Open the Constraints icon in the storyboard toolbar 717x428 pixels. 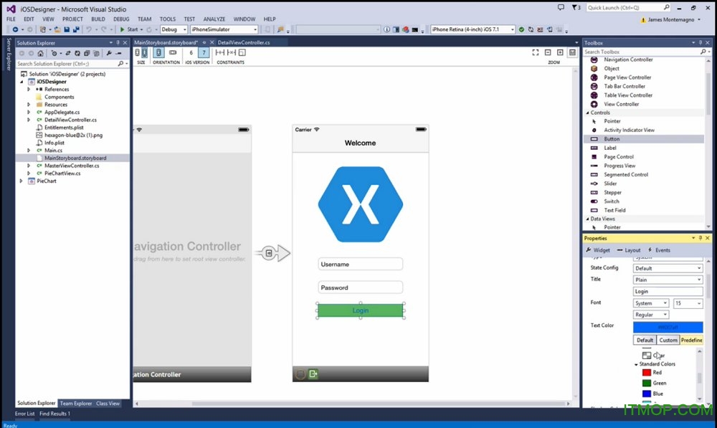[221, 52]
